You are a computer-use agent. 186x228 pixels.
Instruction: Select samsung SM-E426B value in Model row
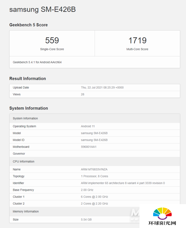click(94, 133)
